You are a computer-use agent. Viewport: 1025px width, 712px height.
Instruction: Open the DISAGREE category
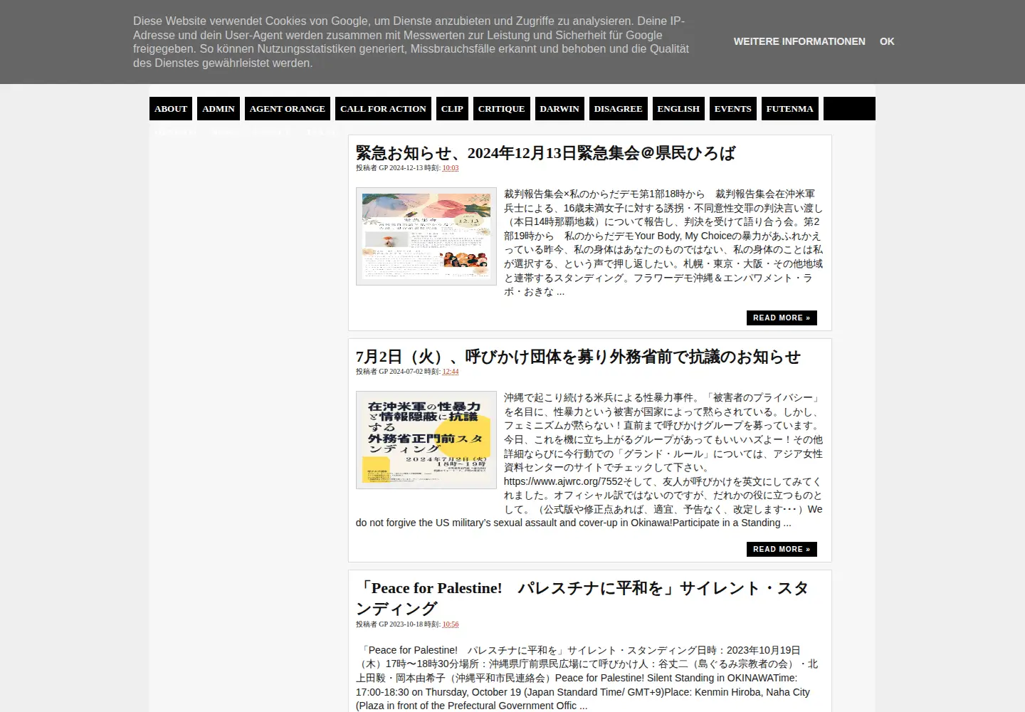pos(619,109)
